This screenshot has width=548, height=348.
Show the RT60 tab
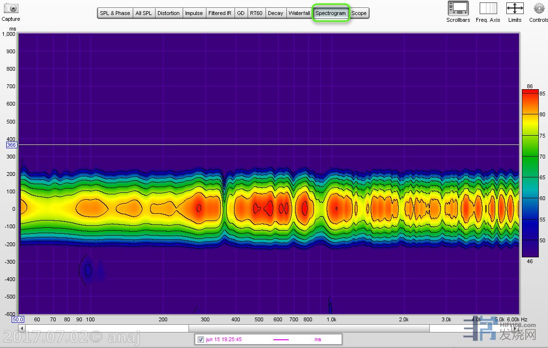point(256,13)
